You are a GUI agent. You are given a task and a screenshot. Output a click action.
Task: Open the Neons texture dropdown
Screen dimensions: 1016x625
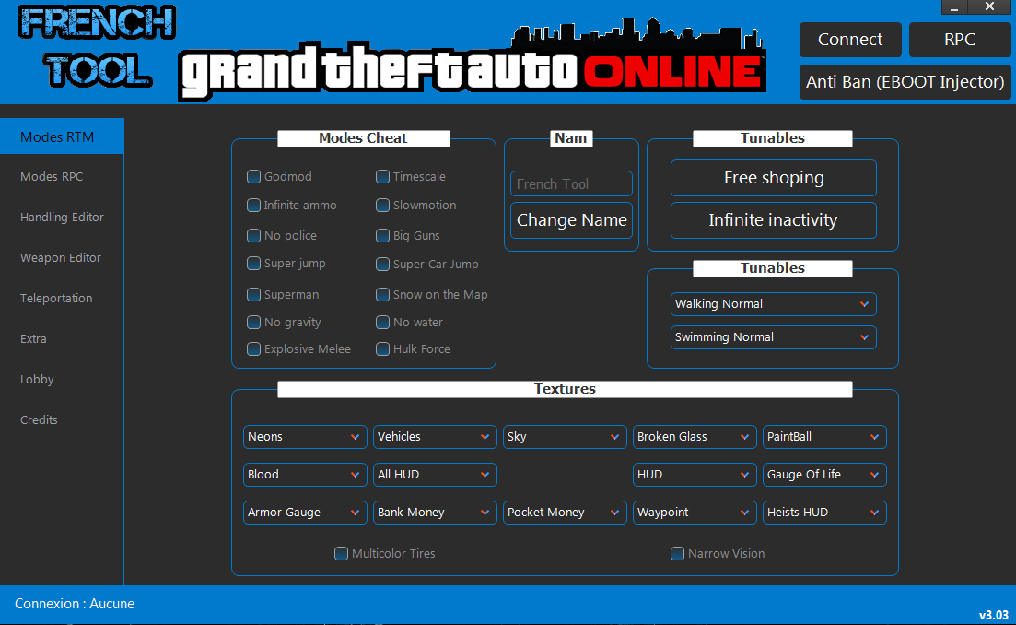tap(305, 437)
